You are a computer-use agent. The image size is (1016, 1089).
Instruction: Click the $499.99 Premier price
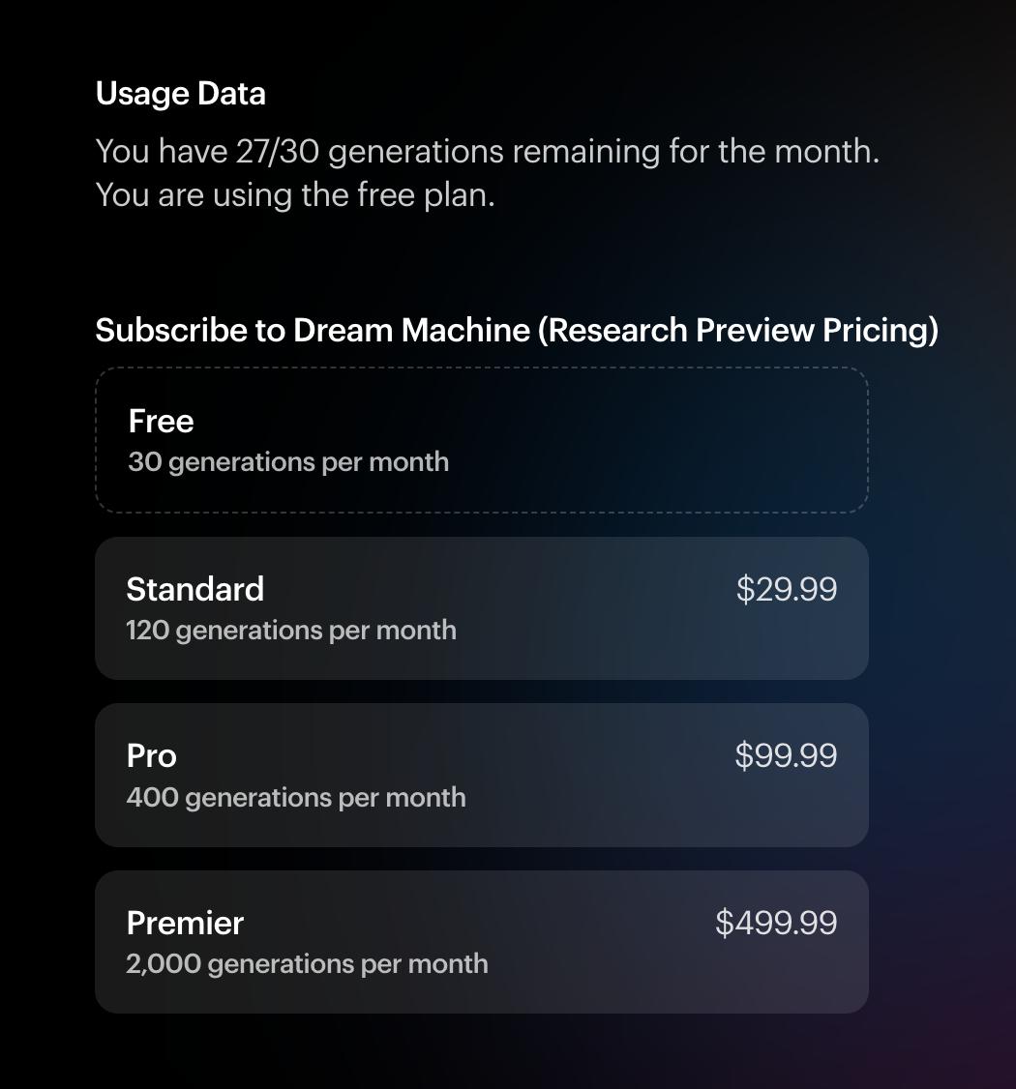click(x=776, y=923)
